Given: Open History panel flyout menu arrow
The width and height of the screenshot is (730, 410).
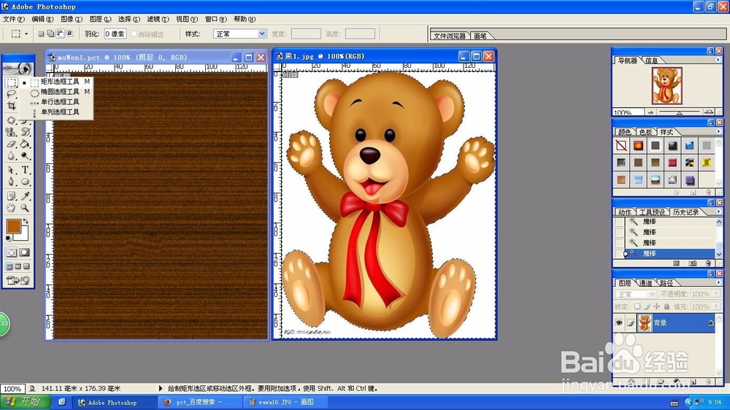Looking at the screenshot, I should tap(718, 212).
